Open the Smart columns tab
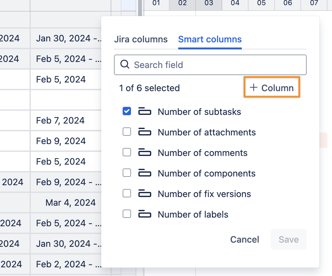This screenshot has width=332, height=276. point(210,39)
